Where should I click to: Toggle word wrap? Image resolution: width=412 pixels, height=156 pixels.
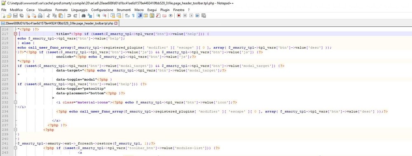127,16
